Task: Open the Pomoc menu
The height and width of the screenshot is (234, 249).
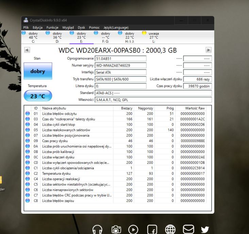Action: coord(94,27)
